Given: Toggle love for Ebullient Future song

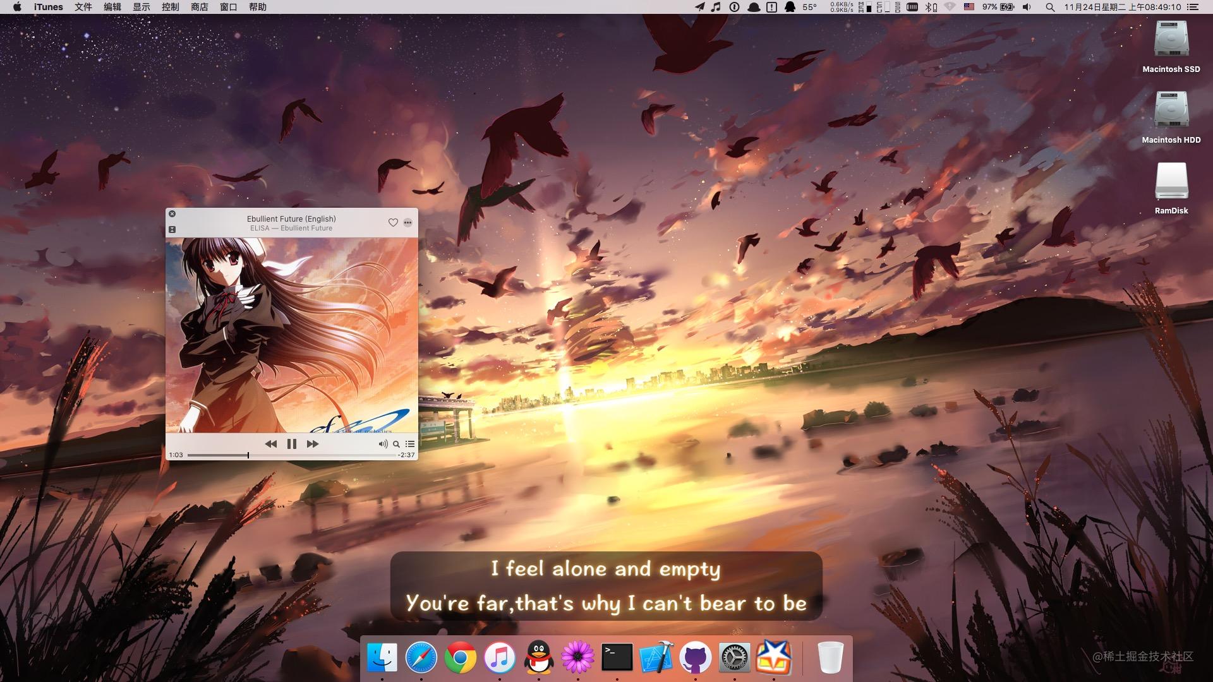Looking at the screenshot, I should click(393, 222).
